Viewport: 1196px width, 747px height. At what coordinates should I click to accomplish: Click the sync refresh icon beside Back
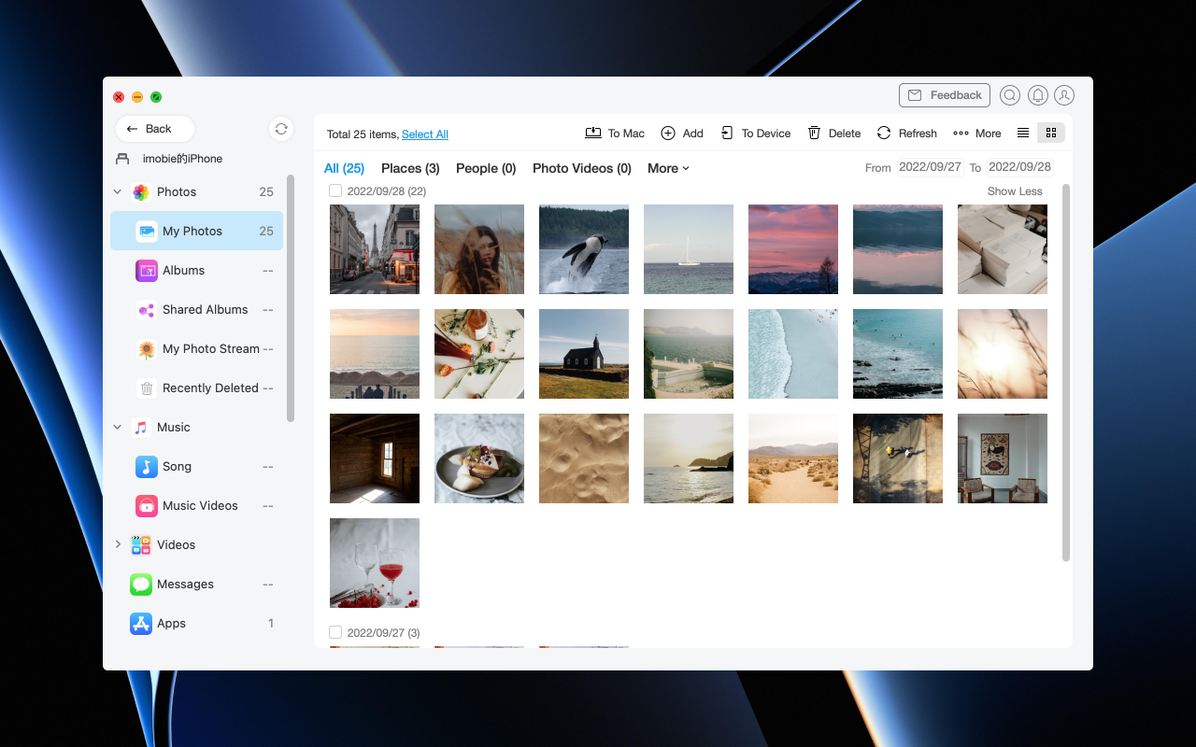[281, 129]
